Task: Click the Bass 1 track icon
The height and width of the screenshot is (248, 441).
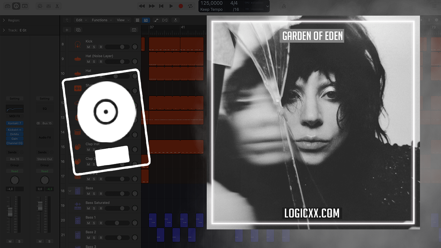Action: [78, 220]
